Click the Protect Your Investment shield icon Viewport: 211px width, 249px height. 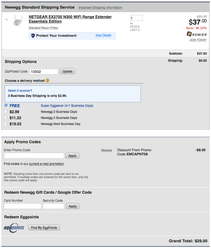point(33,35)
